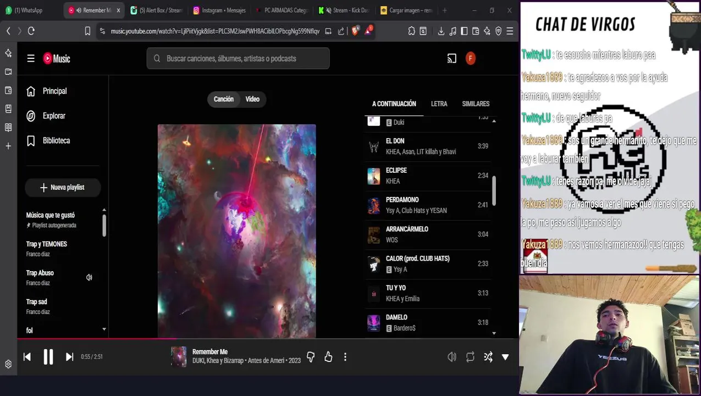Collapse the player page arrow
The width and height of the screenshot is (701, 396).
[x=505, y=357]
